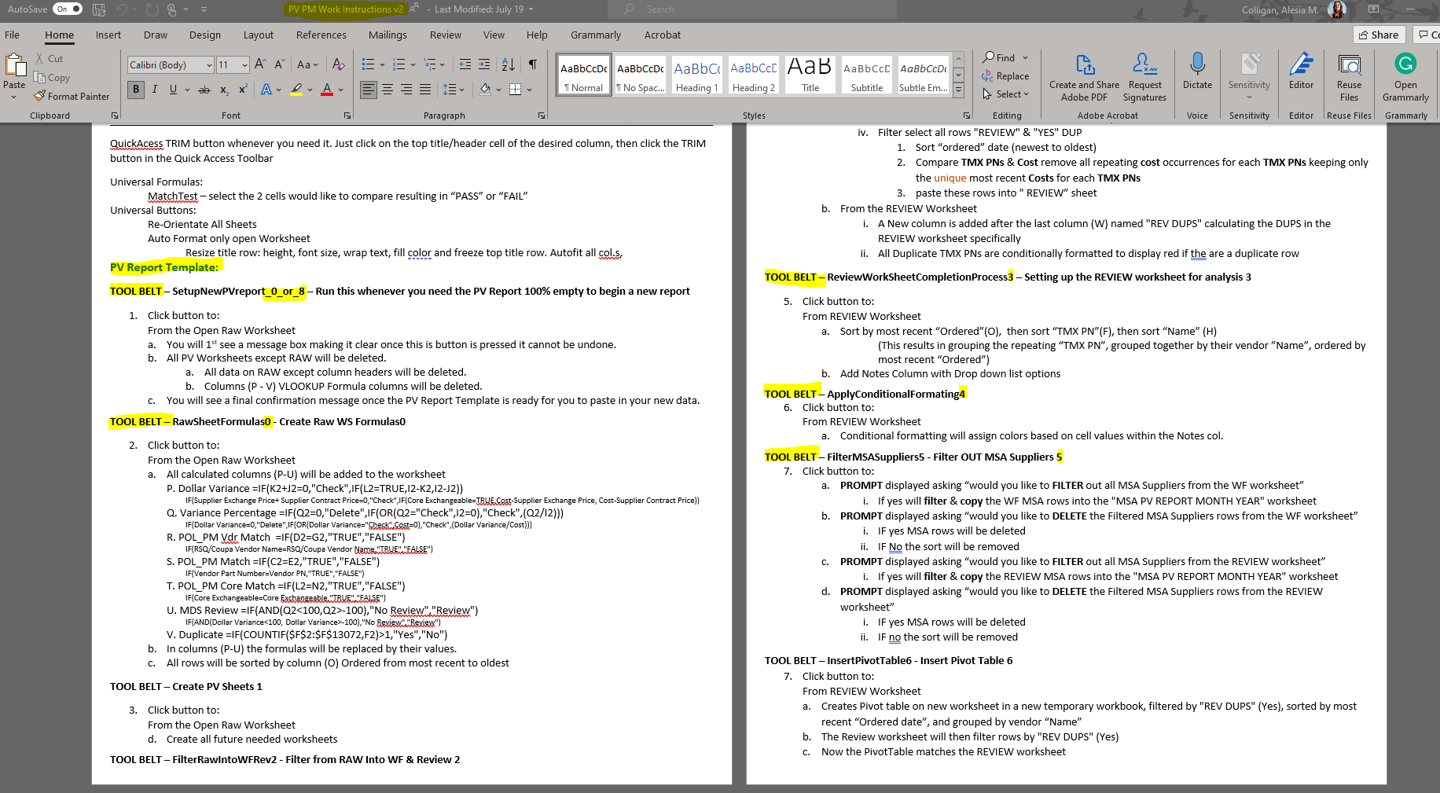The image size is (1440, 793).
Task: Click the Share button
Action: point(1378,35)
